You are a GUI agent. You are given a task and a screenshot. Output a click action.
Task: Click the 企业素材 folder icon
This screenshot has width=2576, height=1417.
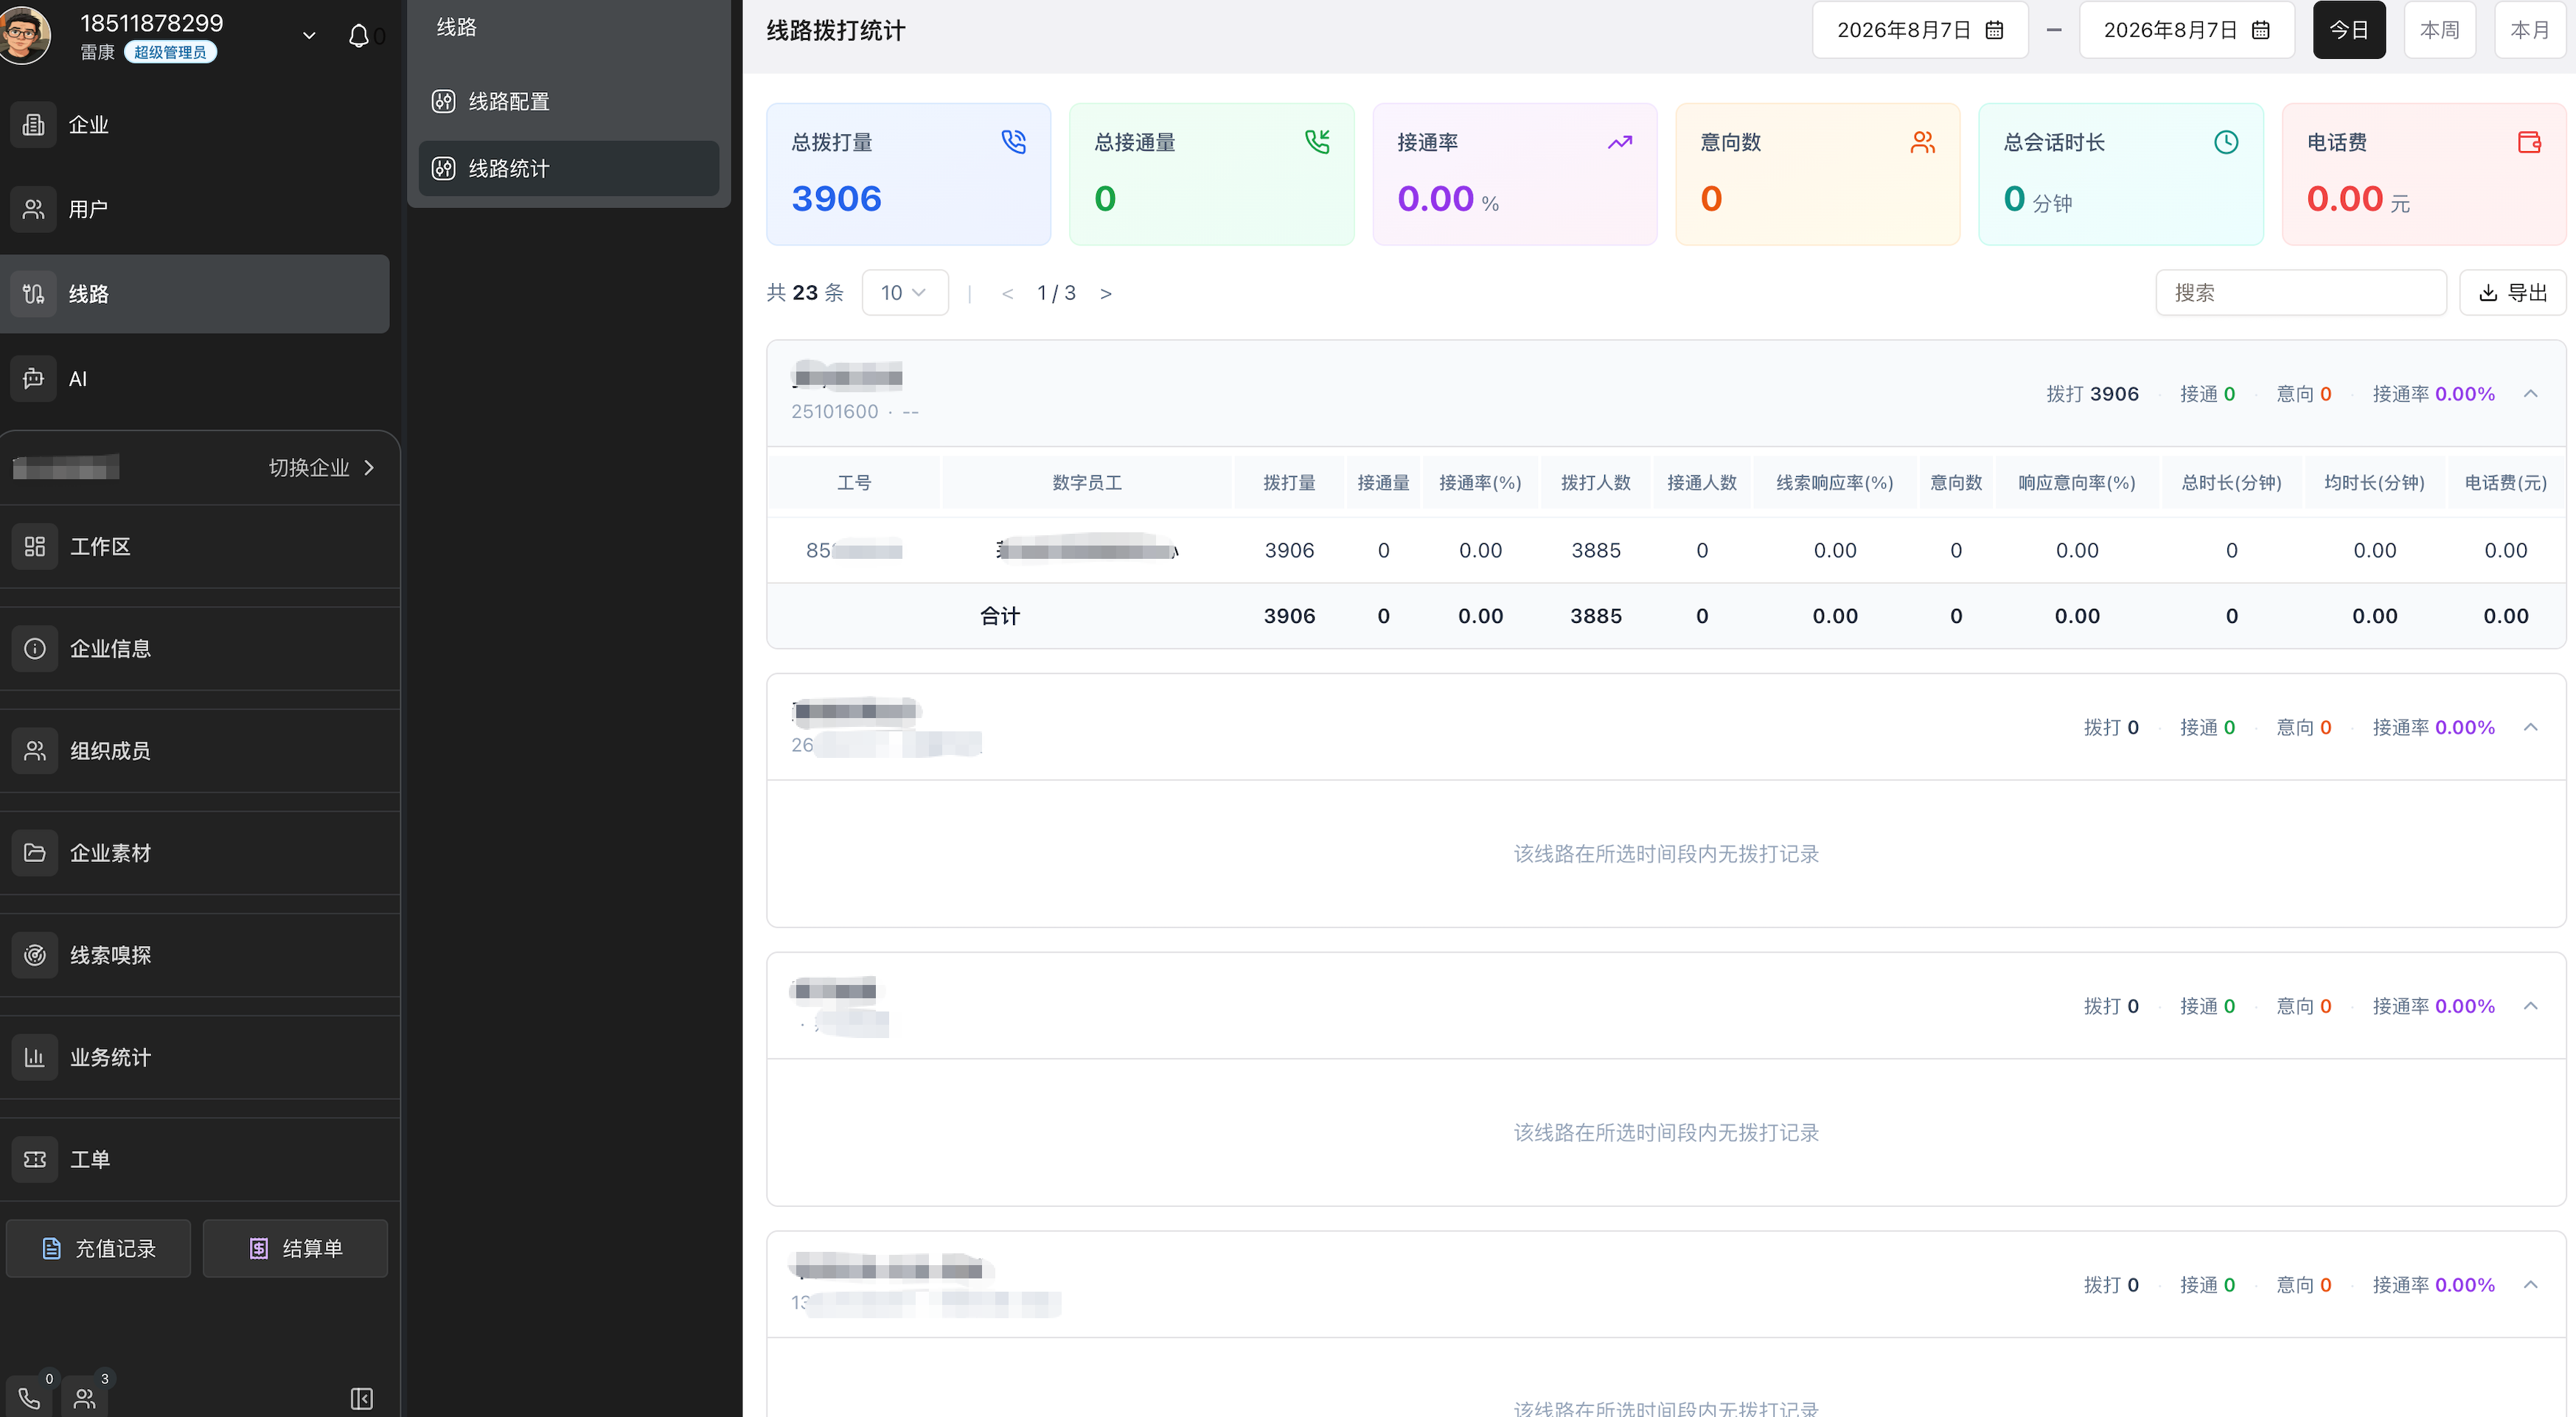35,852
